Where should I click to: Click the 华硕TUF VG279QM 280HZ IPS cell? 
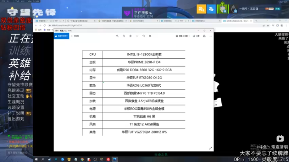click(x=144, y=132)
